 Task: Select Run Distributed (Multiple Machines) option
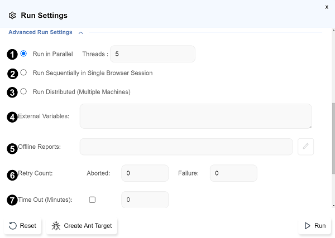pos(23,91)
